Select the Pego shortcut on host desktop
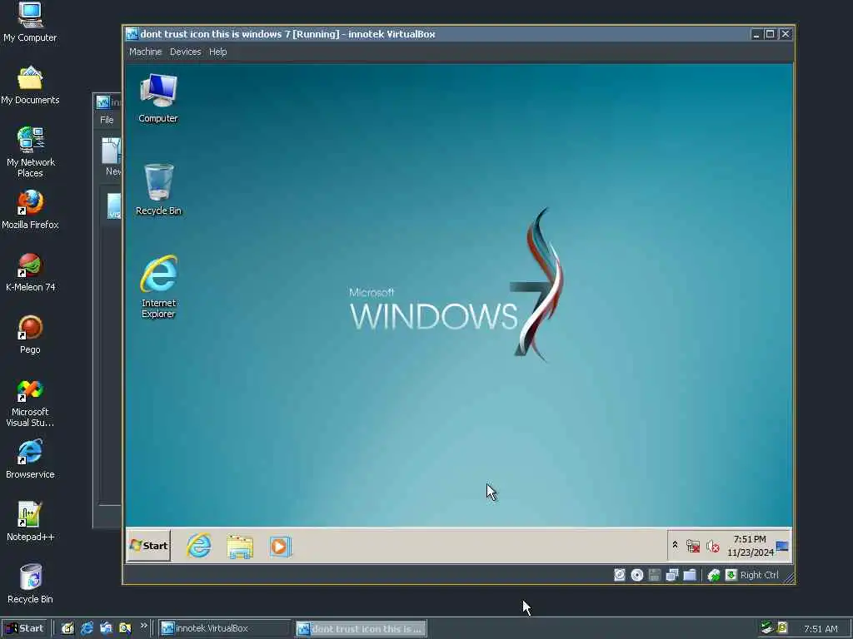This screenshot has width=853, height=639. coord(31,334)
